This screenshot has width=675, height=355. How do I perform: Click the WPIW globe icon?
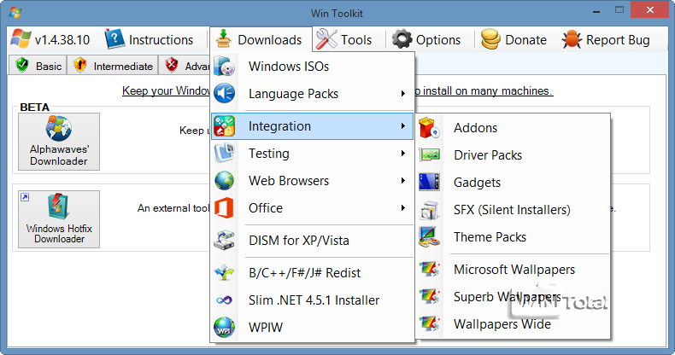pos(225,328)
